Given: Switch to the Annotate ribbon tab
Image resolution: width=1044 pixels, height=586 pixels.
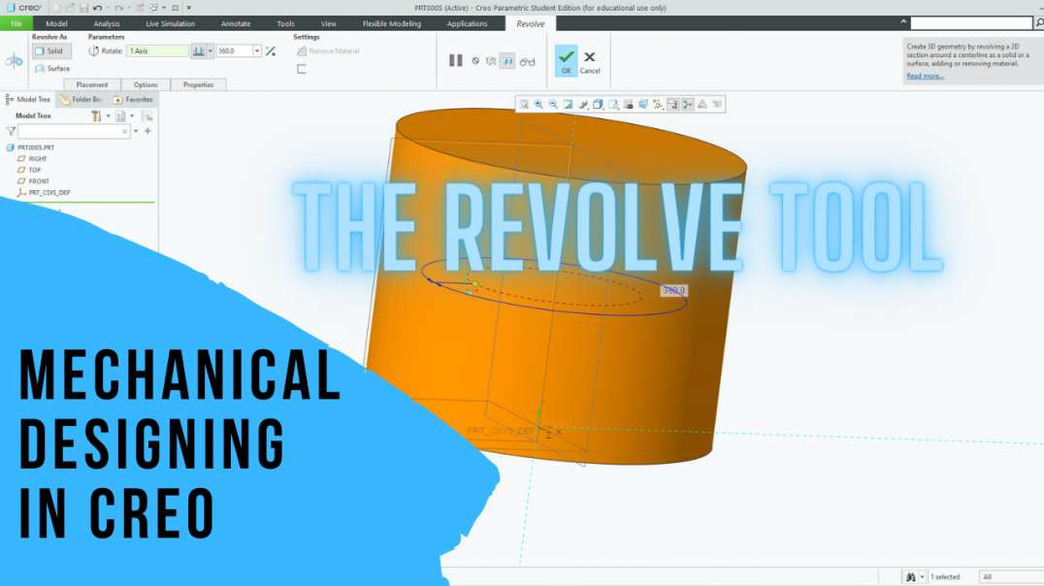Looking at the screenshot, I should coord(236,23).
